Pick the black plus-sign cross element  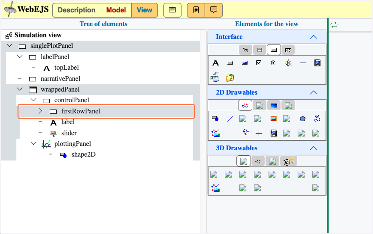[x=259, y=133]
